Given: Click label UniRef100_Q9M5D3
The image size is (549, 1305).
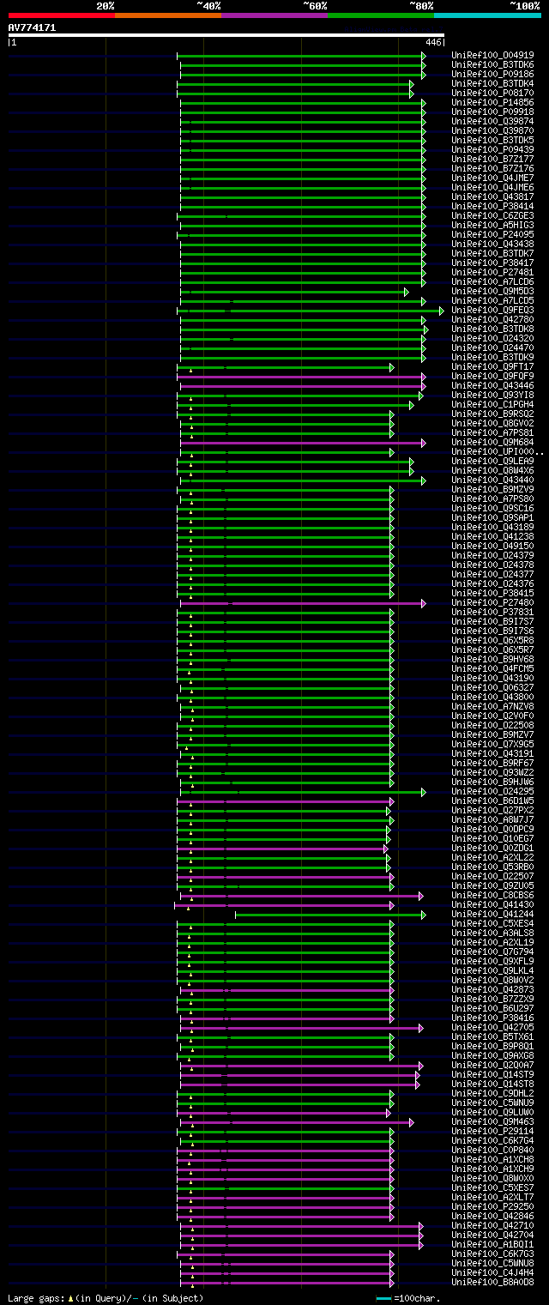Looking at the screenshot, I should (x=493, y=292).
